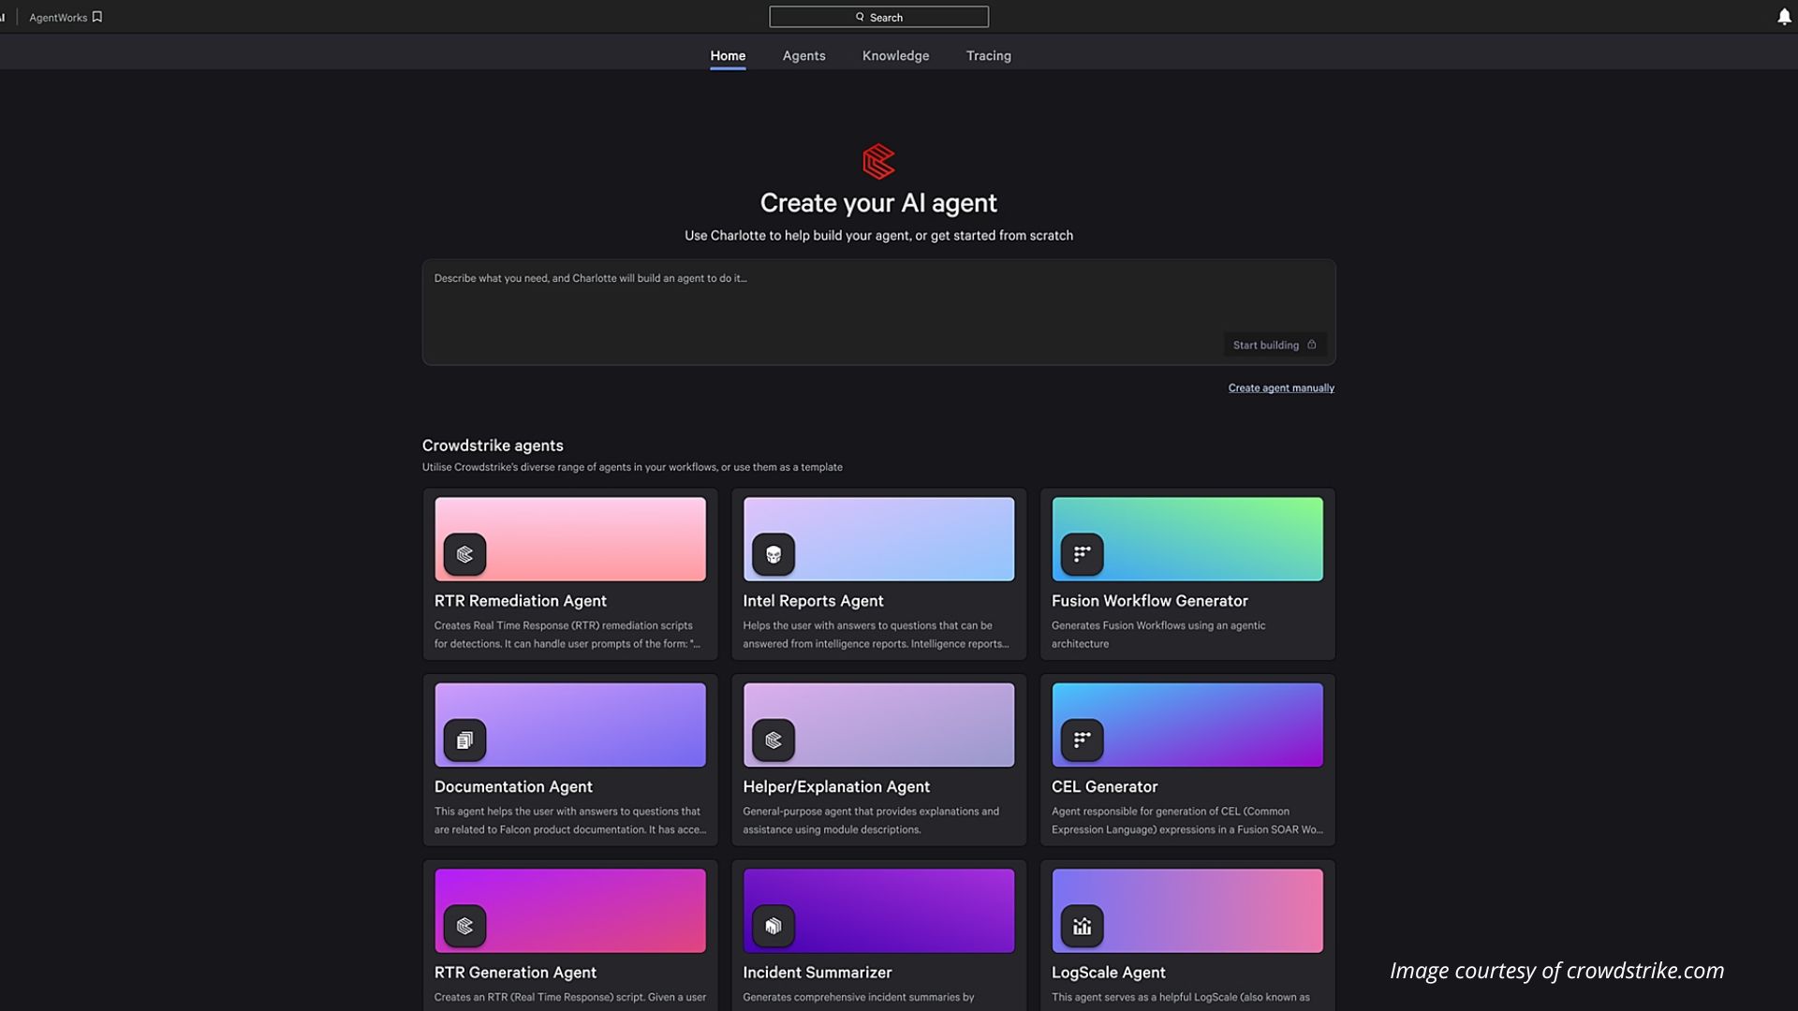Click the CEL Generator icon
The width and height of the screenshot is (1798, 1011).
(1082, 740)
